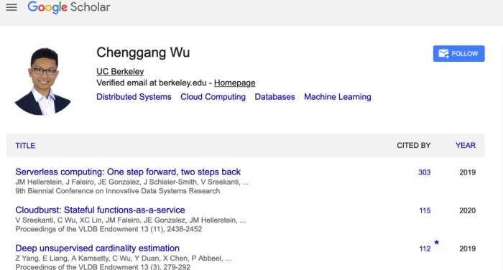
Task: Open Deep unsupervised cardinality estimation paper
Action: point(97,248)
